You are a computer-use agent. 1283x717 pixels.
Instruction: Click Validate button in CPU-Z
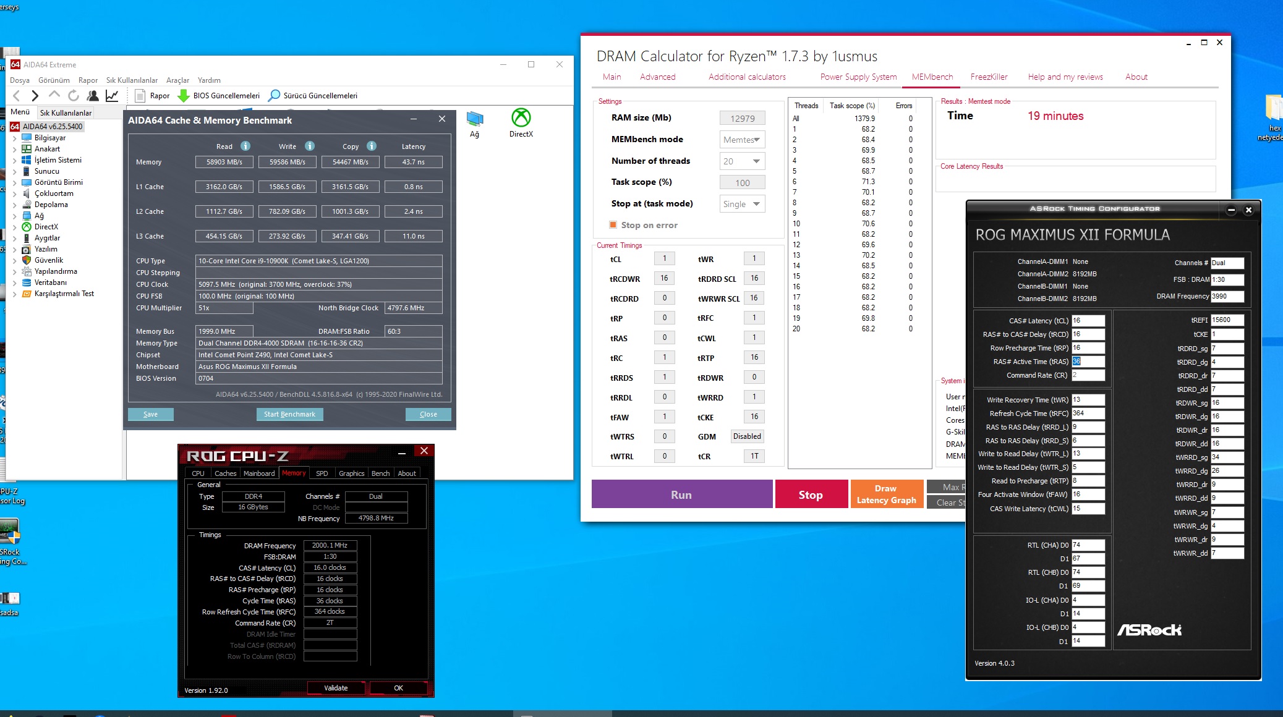336,688
